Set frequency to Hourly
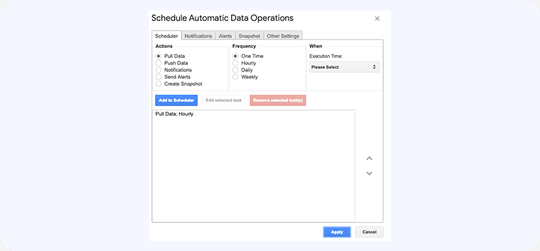This screenshot has width=540, height=251. (236, 63)
